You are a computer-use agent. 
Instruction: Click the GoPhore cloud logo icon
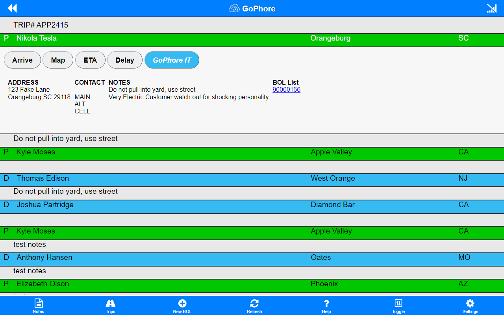(234, 8)
